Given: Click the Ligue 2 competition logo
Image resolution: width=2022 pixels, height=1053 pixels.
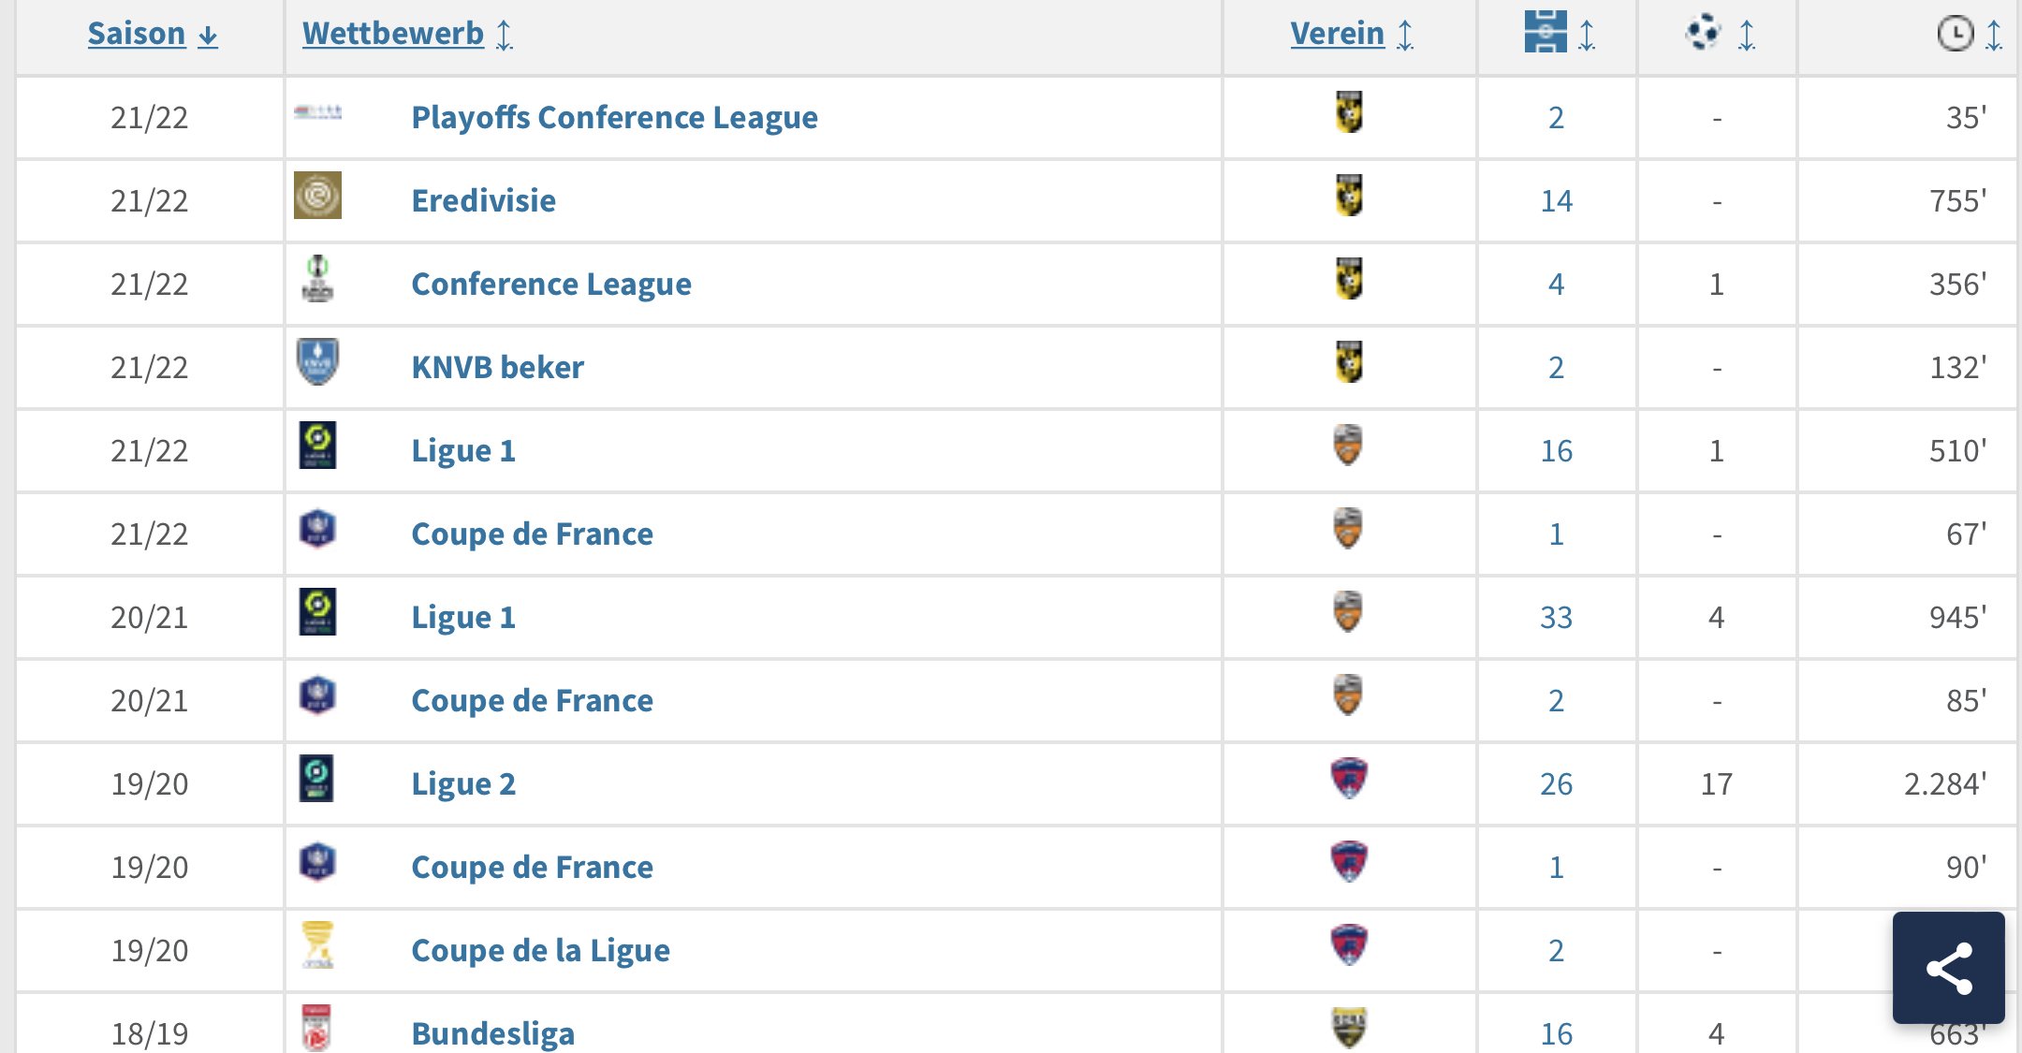Looking at the screenshot, I should pyautogui.click(x=317, y=779).
